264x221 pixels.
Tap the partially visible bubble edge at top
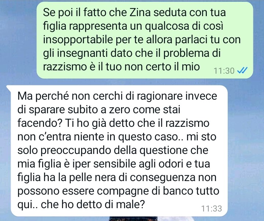pyautogui.click(x=145, y=0)
